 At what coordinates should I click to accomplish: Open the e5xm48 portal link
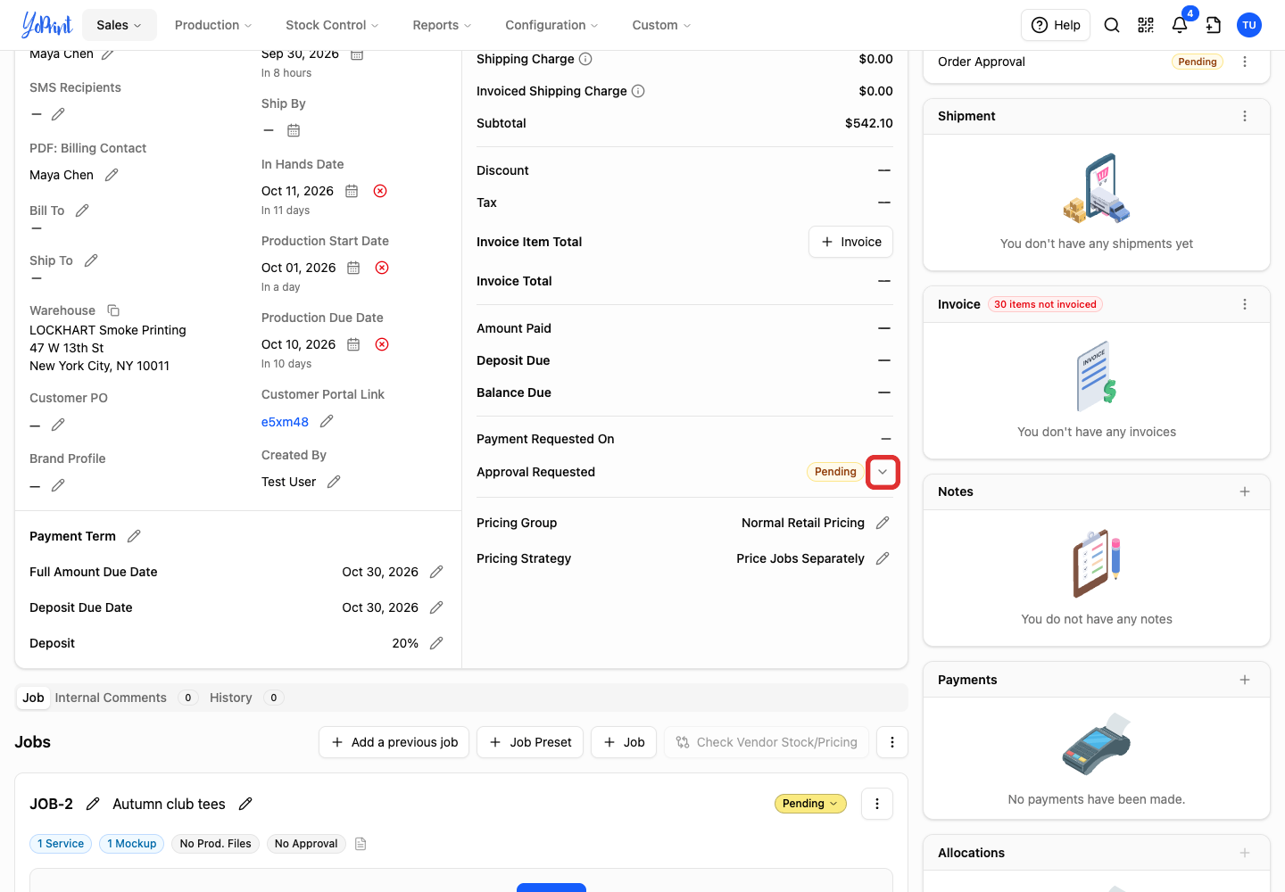285,422
